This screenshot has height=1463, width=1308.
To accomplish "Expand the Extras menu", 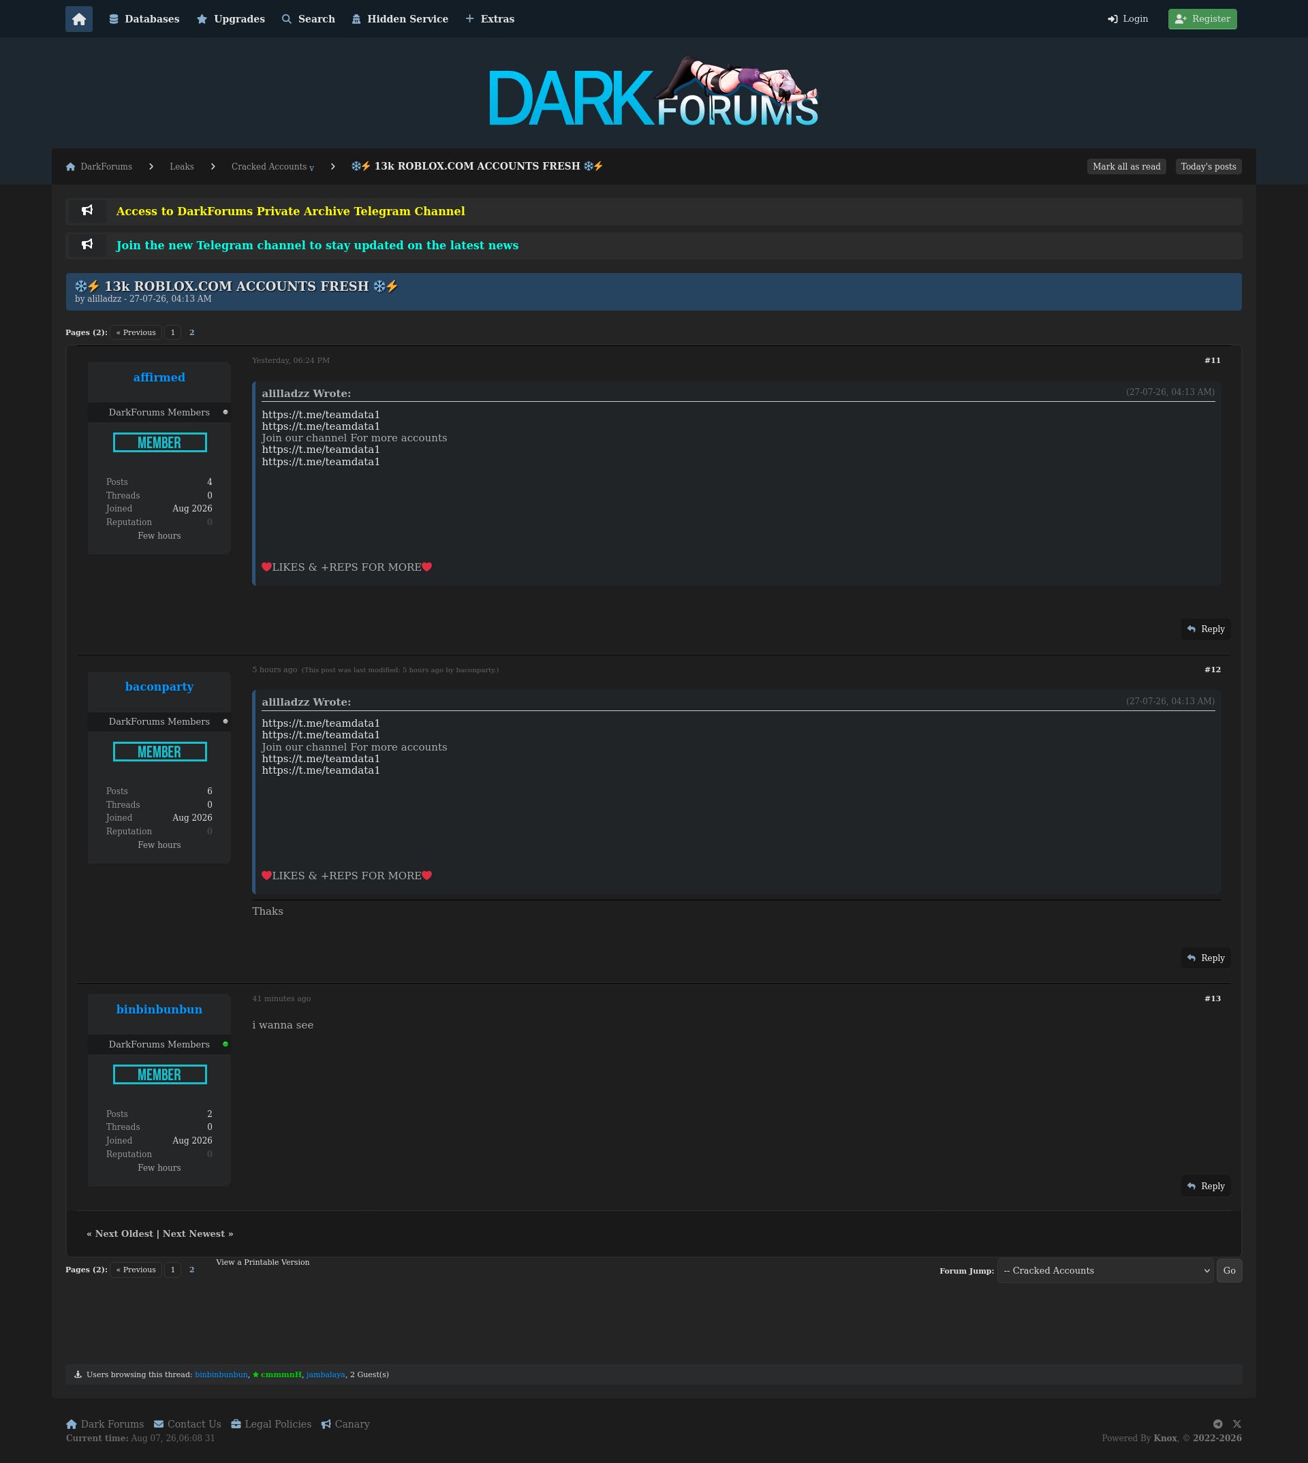I will click(x=489, y=19).
